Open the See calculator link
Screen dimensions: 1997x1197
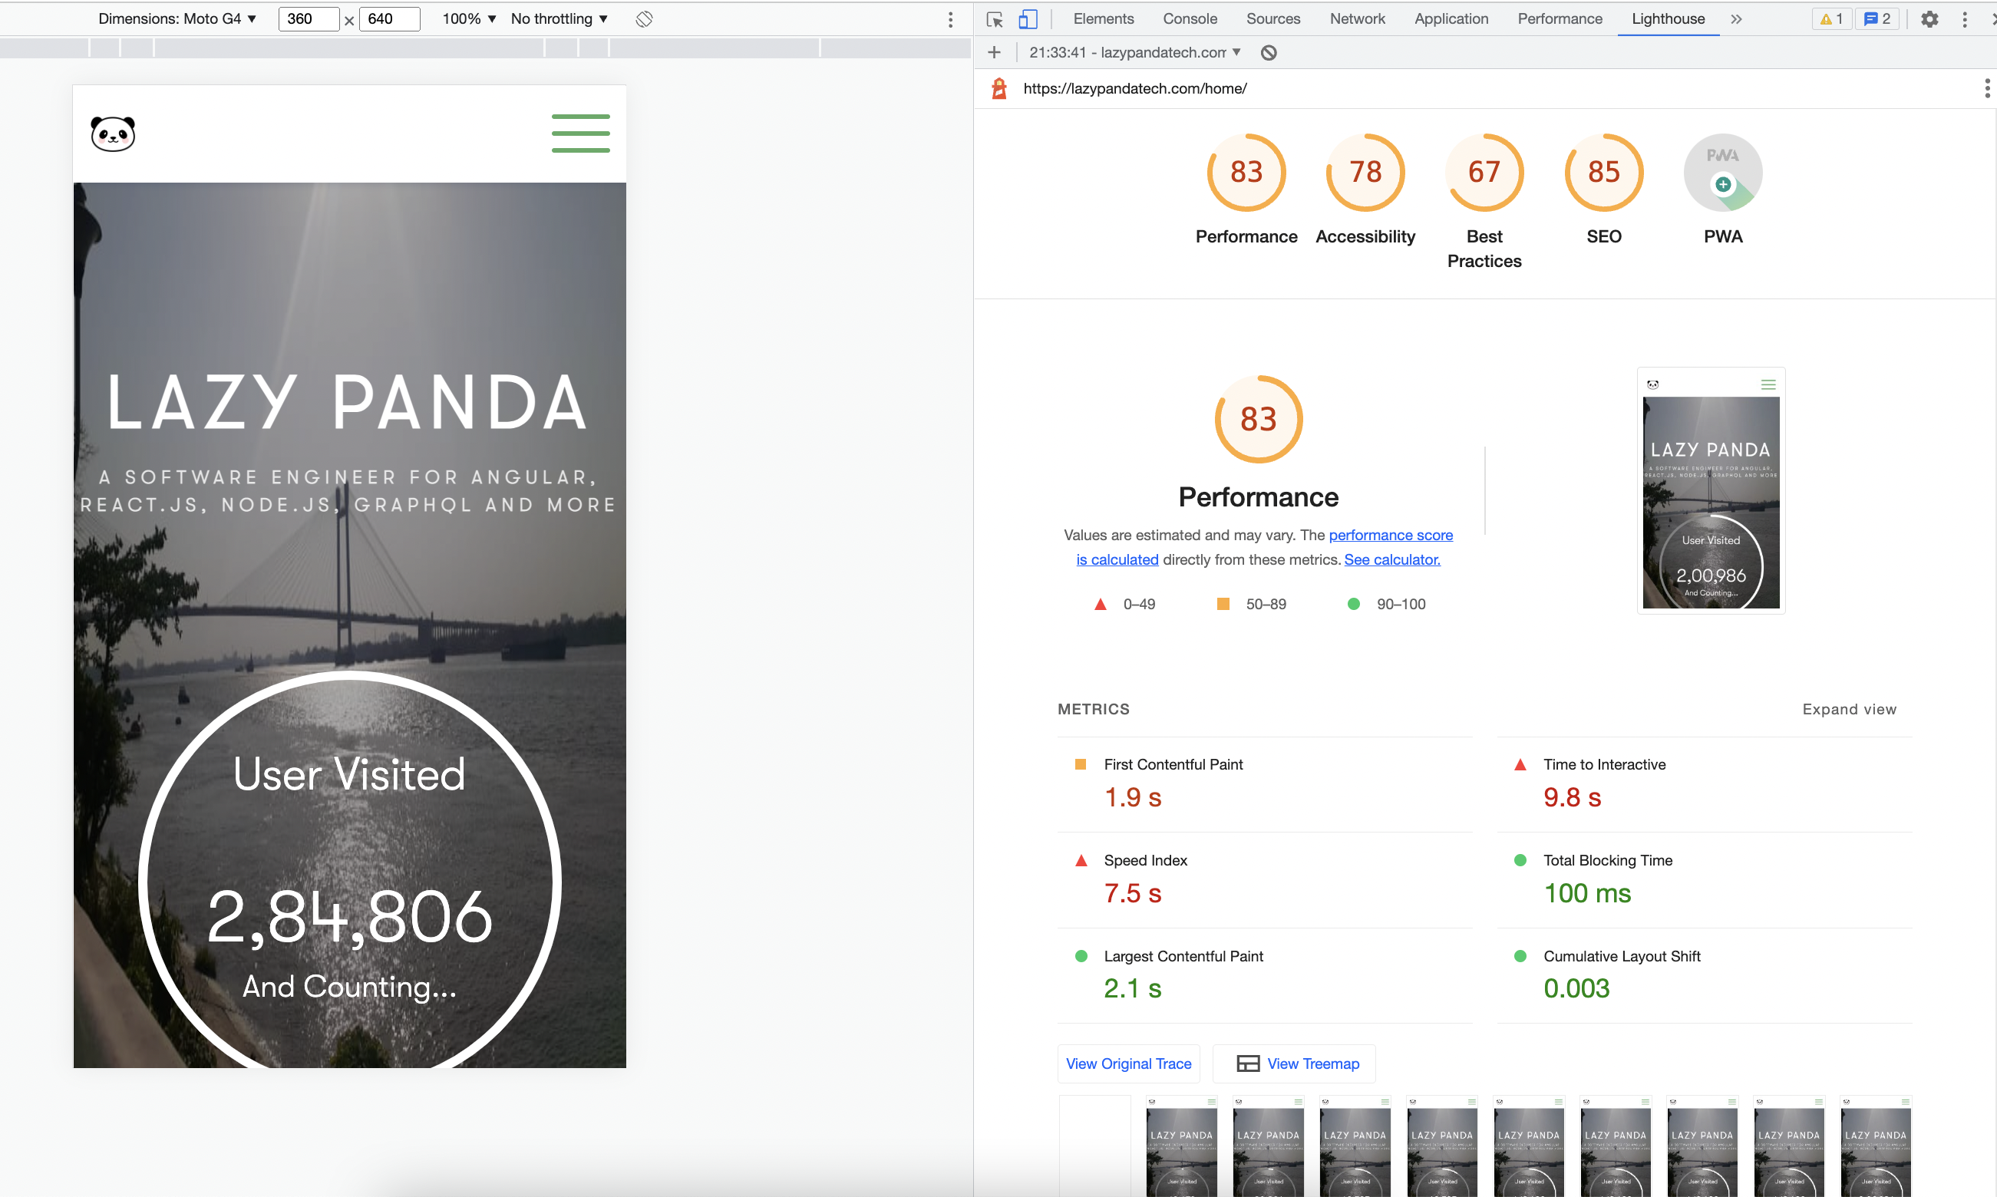point(1392,560)
